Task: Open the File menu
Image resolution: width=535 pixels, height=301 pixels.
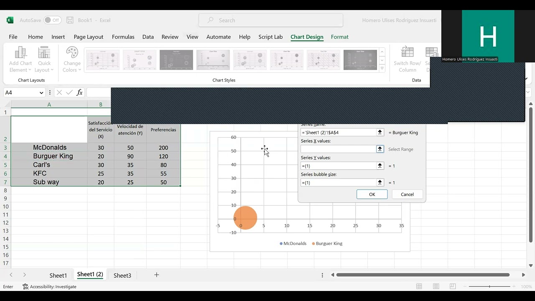Action: pyautogui.click(x=13, y=37)
